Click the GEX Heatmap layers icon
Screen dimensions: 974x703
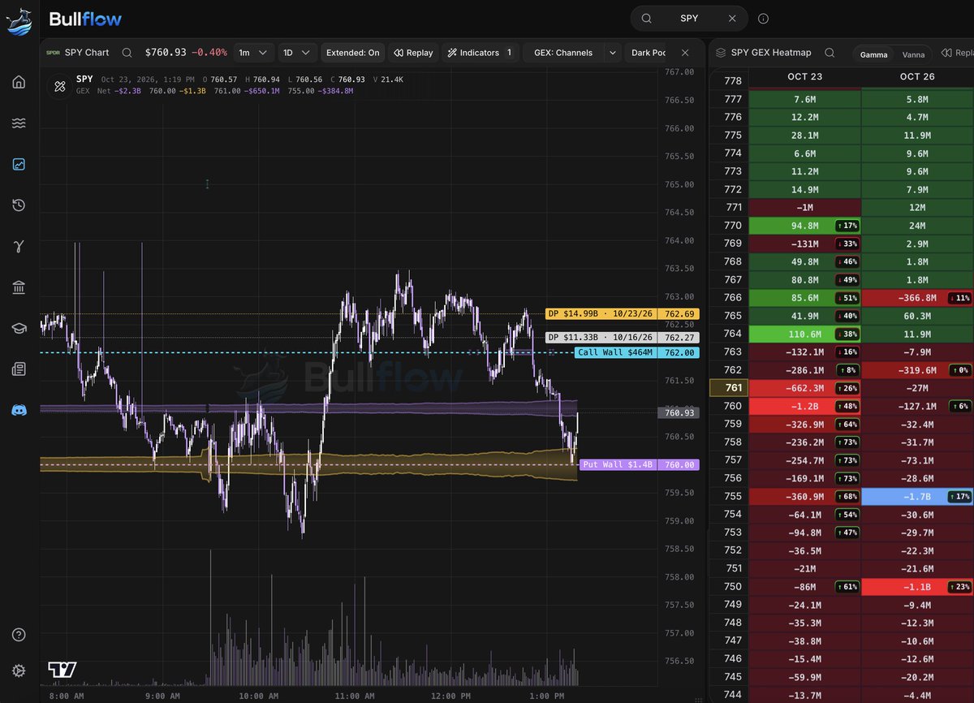coord(720,53)
